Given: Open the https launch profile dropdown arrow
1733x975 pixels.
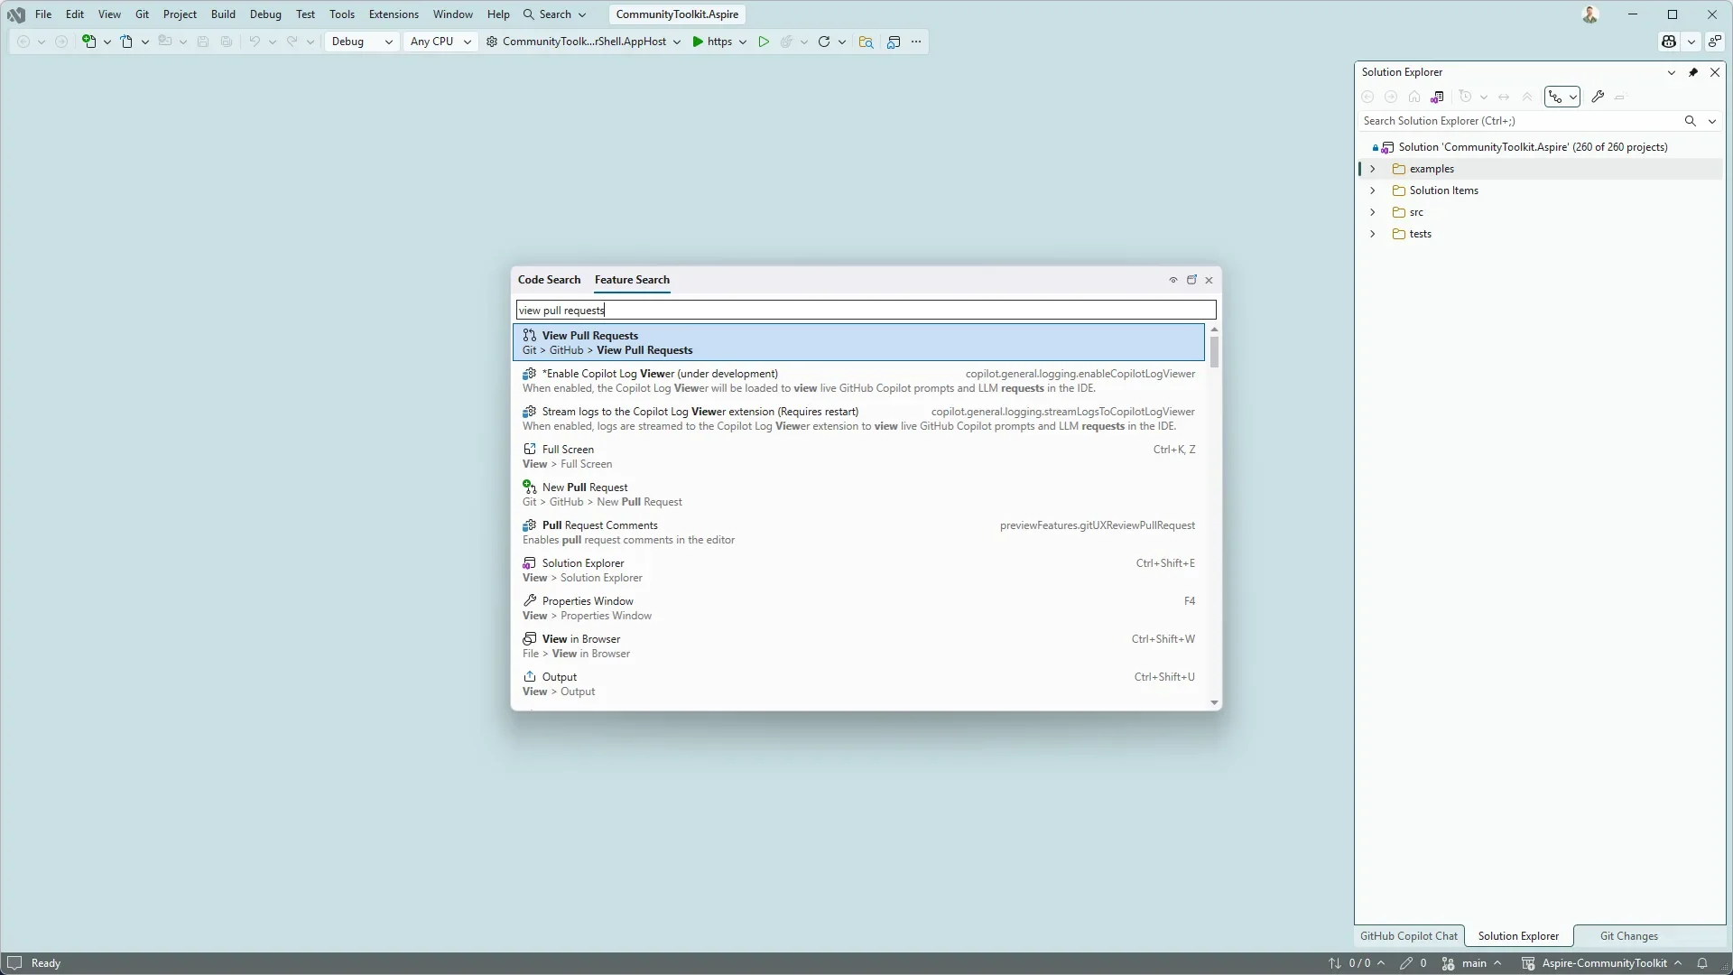Looking at the screenshot, I should [743, 42].
